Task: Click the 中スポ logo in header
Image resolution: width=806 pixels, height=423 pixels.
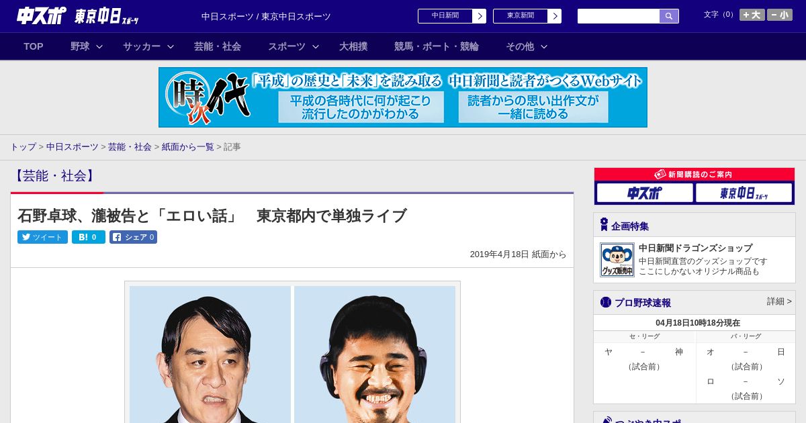Action: [41, 15]
